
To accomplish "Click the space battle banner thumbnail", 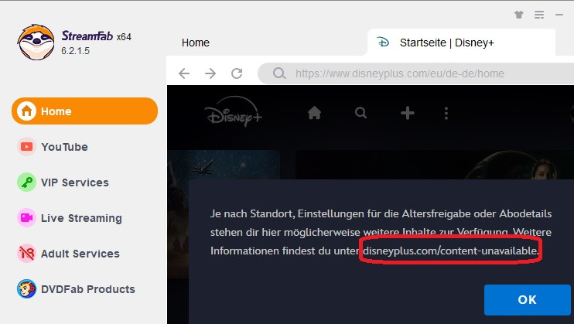I will pyautogui.click(x=224, y=165).
